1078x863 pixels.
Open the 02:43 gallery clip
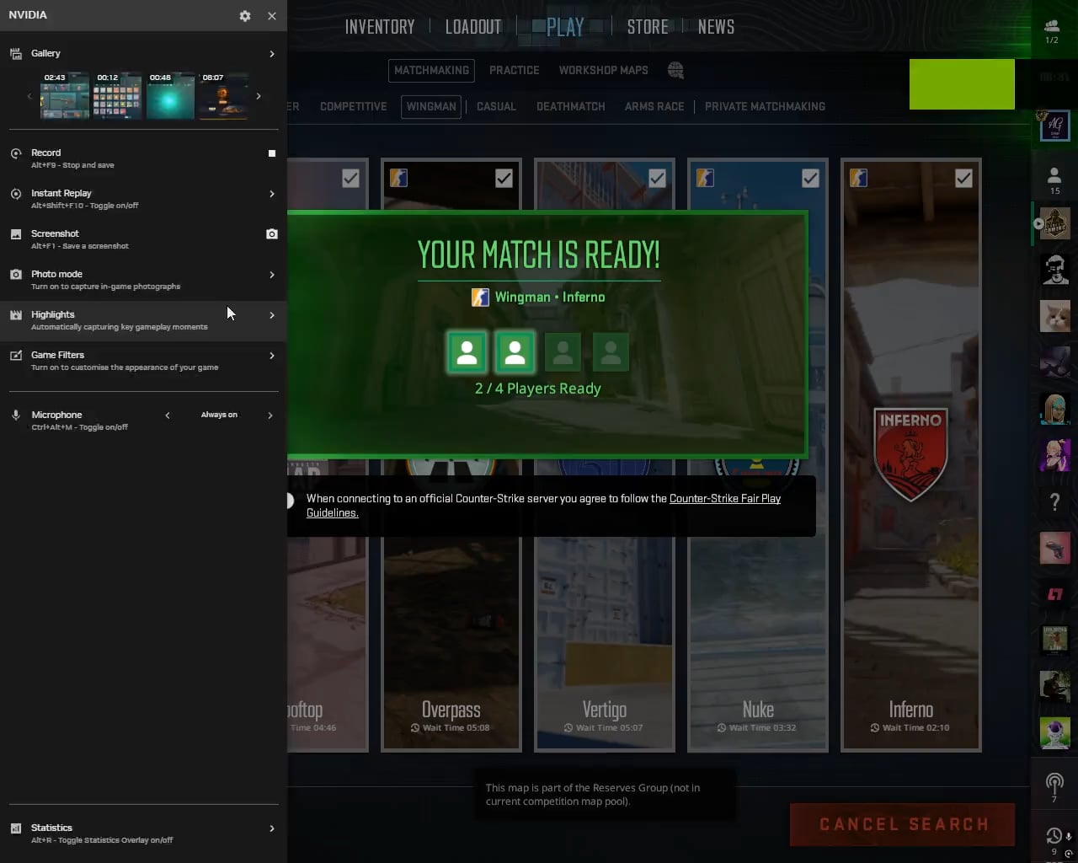click(65, 95)
